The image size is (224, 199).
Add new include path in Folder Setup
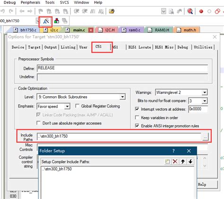(x=167, y=162)
